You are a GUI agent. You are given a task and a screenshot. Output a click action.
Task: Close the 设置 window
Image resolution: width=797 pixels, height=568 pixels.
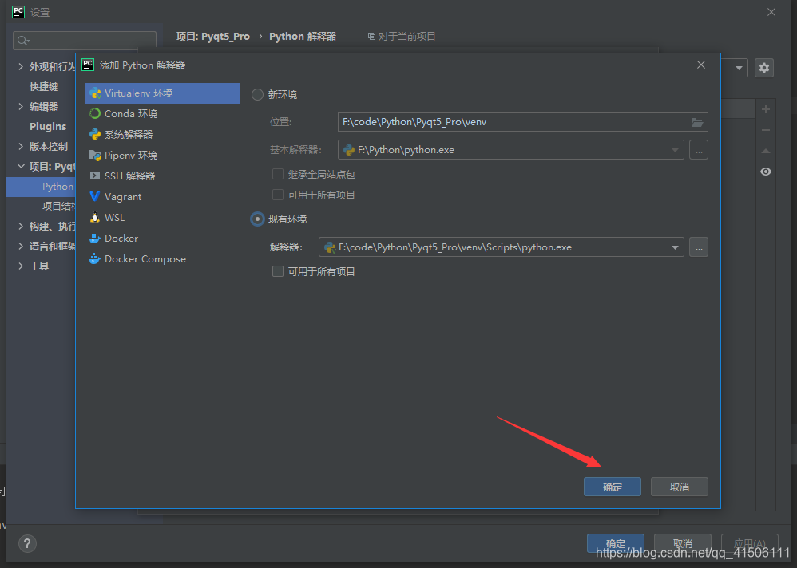[x=771, y=12]
